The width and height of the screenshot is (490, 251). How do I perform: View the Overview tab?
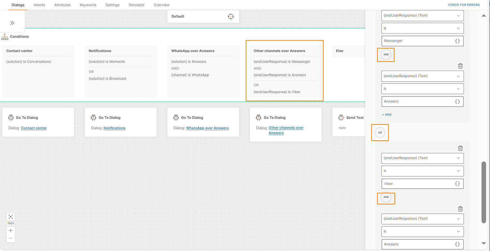(161, 5)
